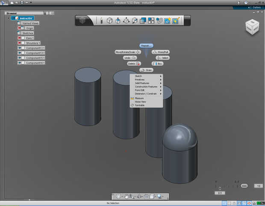Click the grid value field showing 10
This screenshot has height=206, width=265.
[258, 186]
